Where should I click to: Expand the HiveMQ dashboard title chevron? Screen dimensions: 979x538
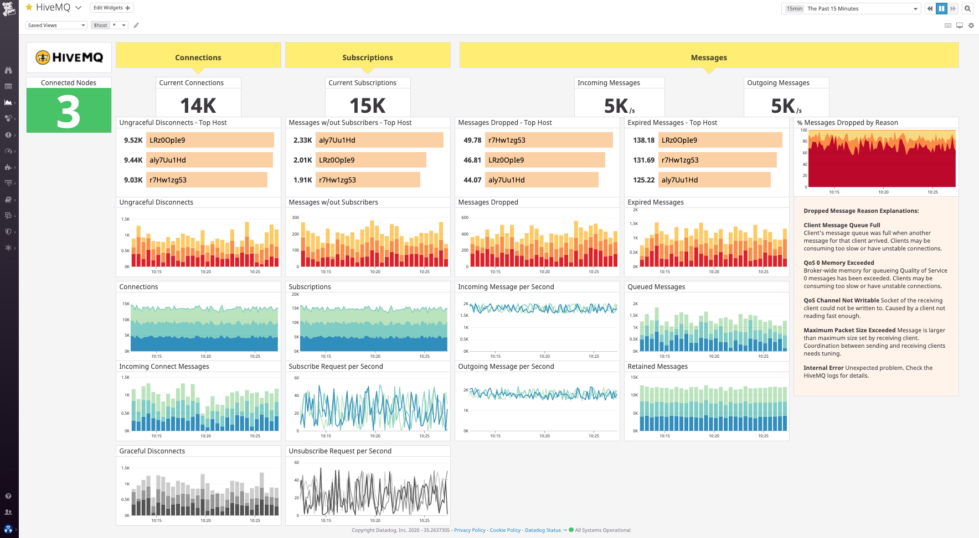click(77, 7)
